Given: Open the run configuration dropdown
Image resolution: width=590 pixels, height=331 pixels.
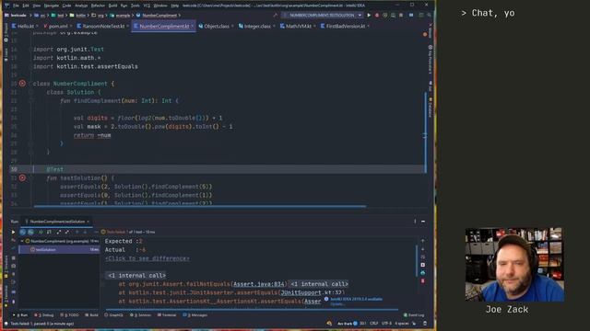Looking at the screenshot, I should [x=323, y=16].
